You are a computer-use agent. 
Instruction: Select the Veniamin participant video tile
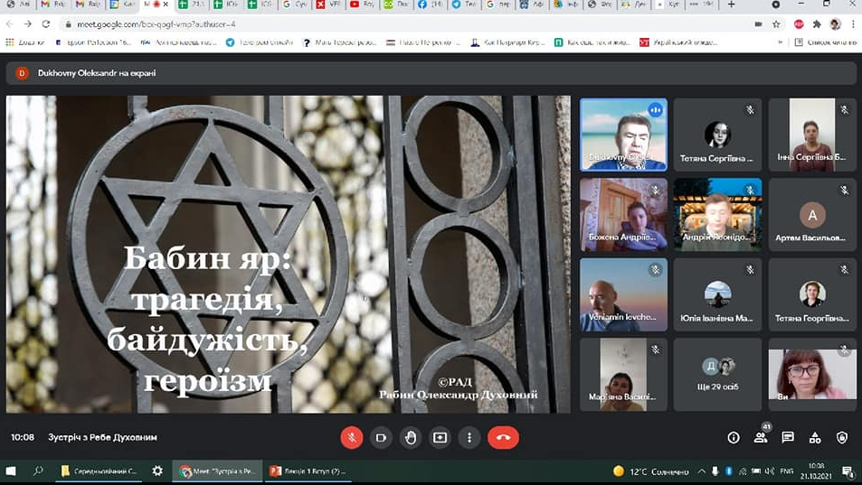[x=623, y=294]
